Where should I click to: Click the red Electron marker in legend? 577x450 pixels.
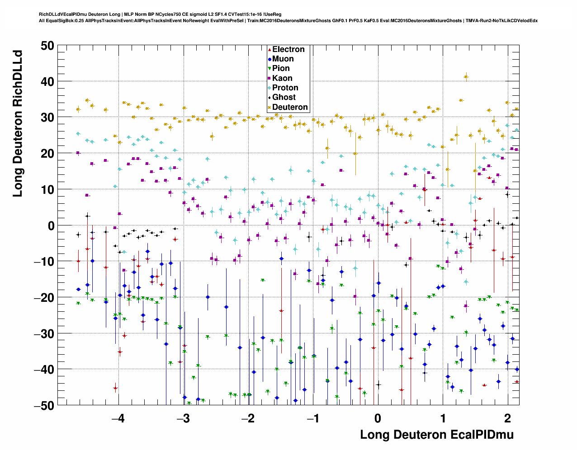coord(270,50)
